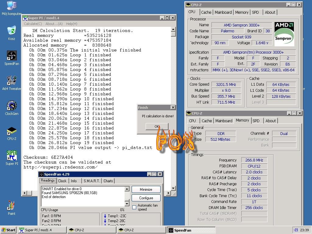This screenshot has width=312, height=234.
Task: Click the AMD Sempron logo in CPU-Z
Action: tap(284, 34)
